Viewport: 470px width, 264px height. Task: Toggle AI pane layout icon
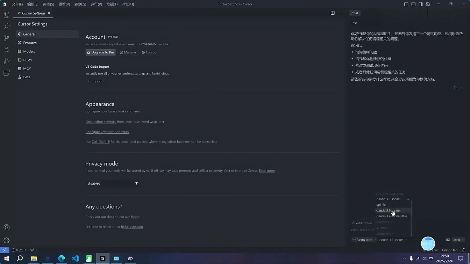coord(420,4)
